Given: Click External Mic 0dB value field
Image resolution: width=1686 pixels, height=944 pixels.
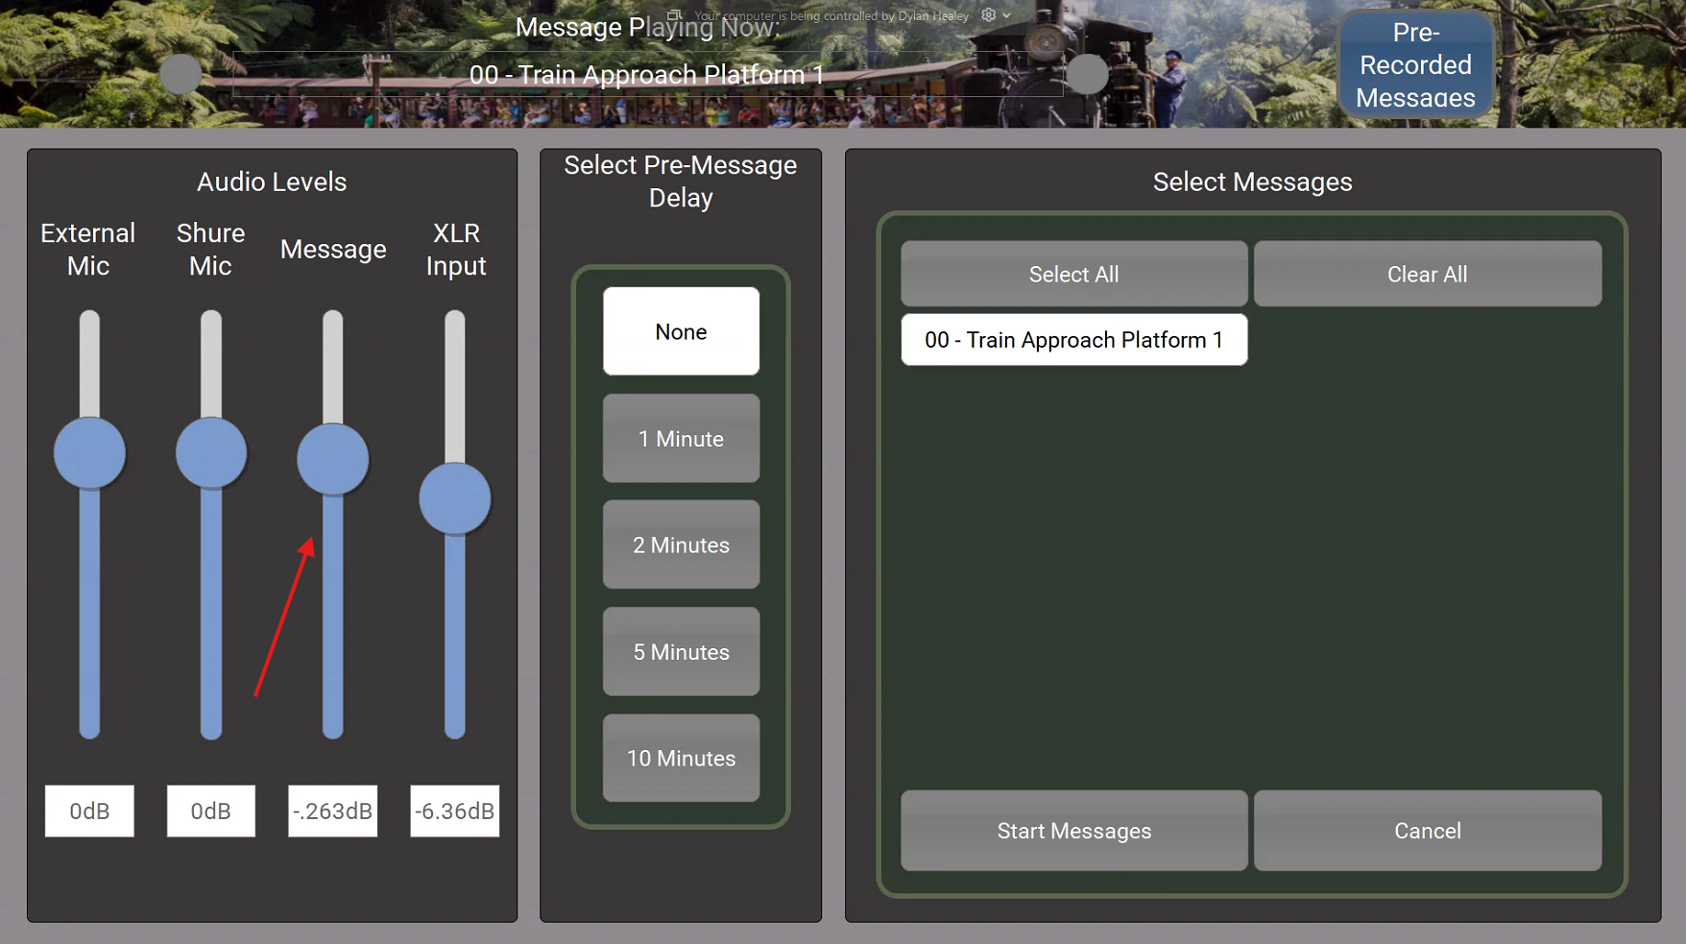Looking at the screenshot, I should 89,811.
